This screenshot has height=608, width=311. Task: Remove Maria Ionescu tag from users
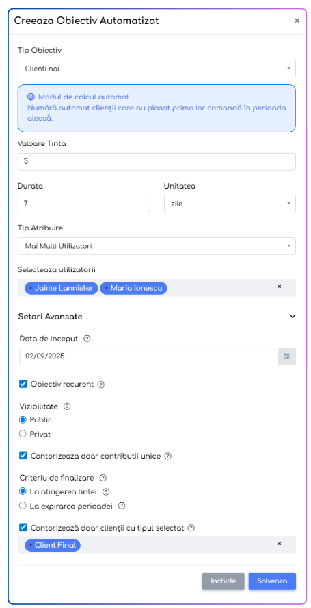pos(107,288)
